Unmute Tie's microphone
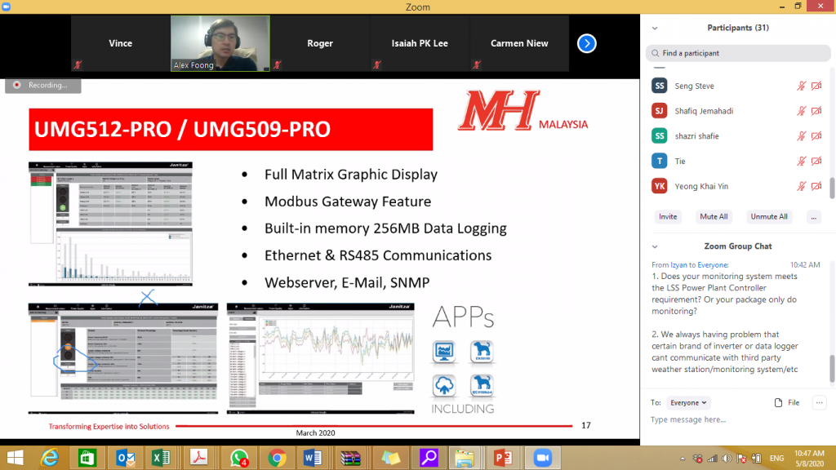 coord(802,161)
